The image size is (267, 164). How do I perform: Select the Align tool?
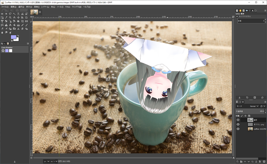coord(22,18)
